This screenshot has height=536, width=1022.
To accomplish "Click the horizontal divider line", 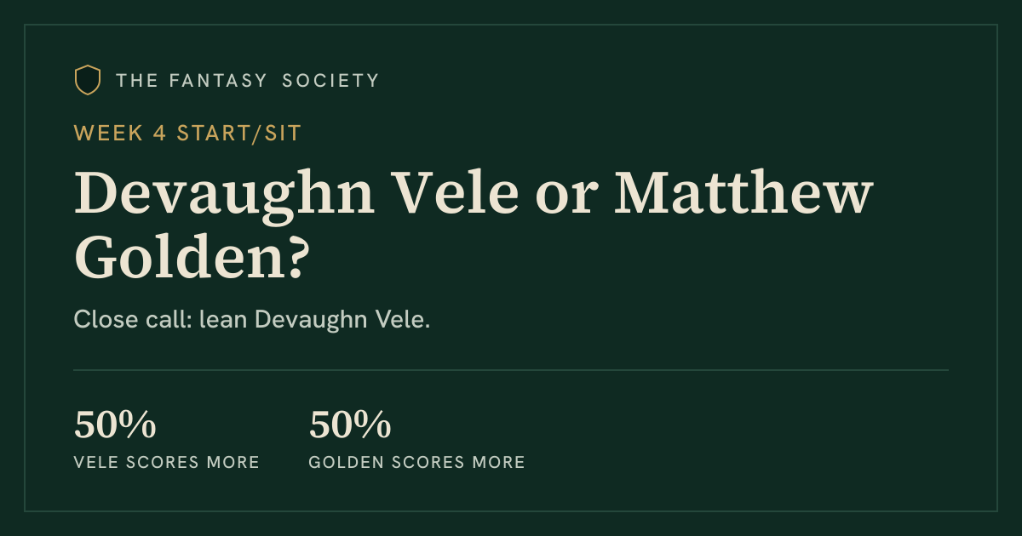I will pos(511,370).
